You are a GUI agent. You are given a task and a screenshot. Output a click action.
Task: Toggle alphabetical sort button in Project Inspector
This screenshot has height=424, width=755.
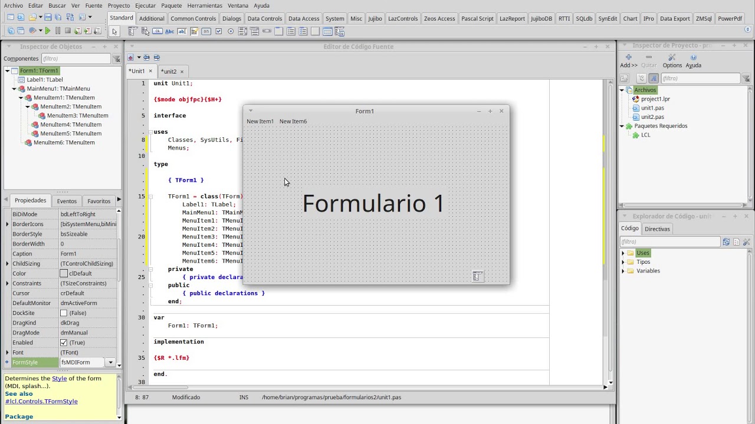tap(654, 78)
